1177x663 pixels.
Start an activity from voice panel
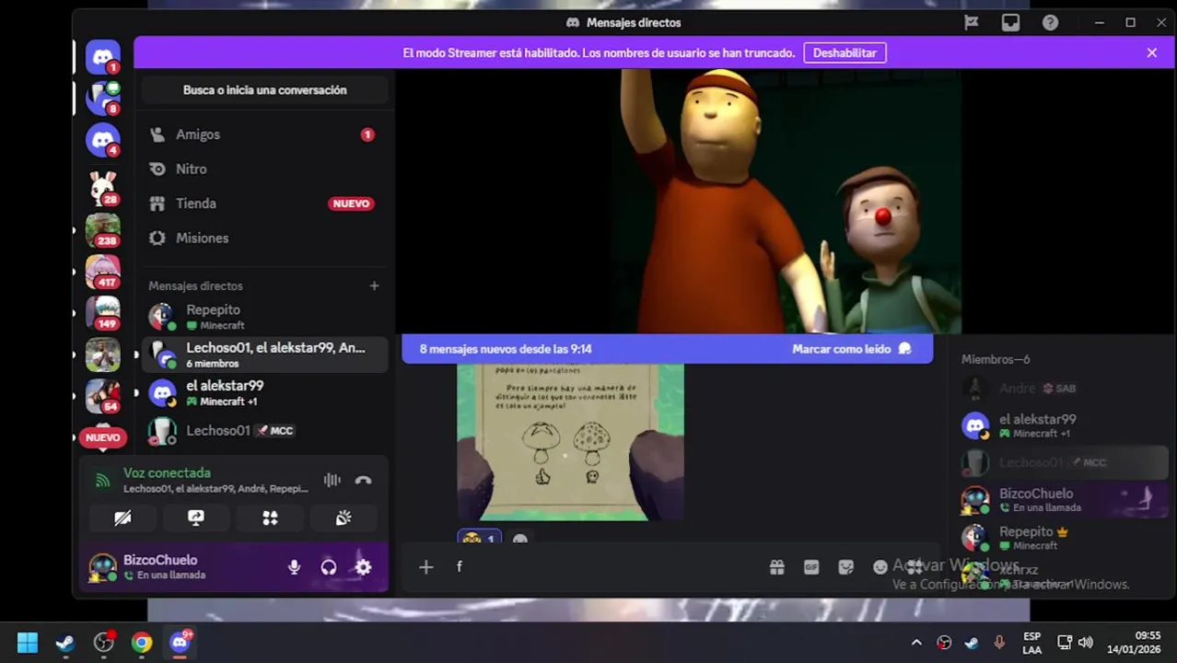click(x=270, y=518)
